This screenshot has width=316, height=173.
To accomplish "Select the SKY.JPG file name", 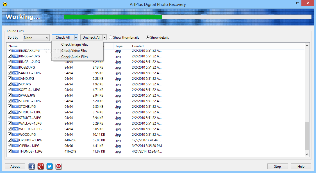I will click(x=25, y=84).
